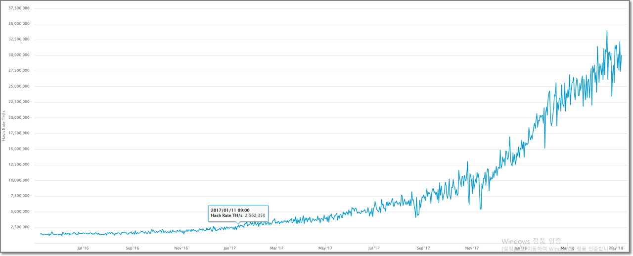Click the Jan '17 x-axis label
The height and width of the screenshot is (256, 633).
[229, 248]
